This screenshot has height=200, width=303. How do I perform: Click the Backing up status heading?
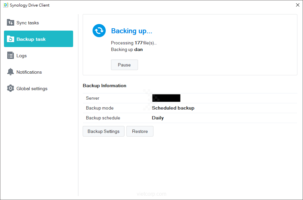131,31
